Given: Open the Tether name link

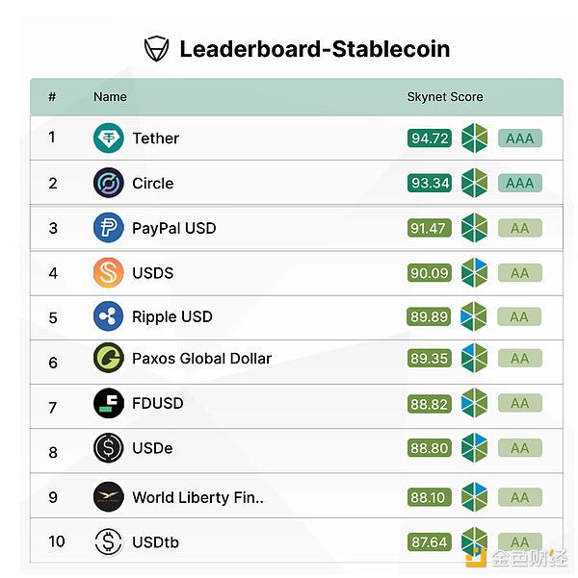Looking at the screenshot, I should (156, 138).
